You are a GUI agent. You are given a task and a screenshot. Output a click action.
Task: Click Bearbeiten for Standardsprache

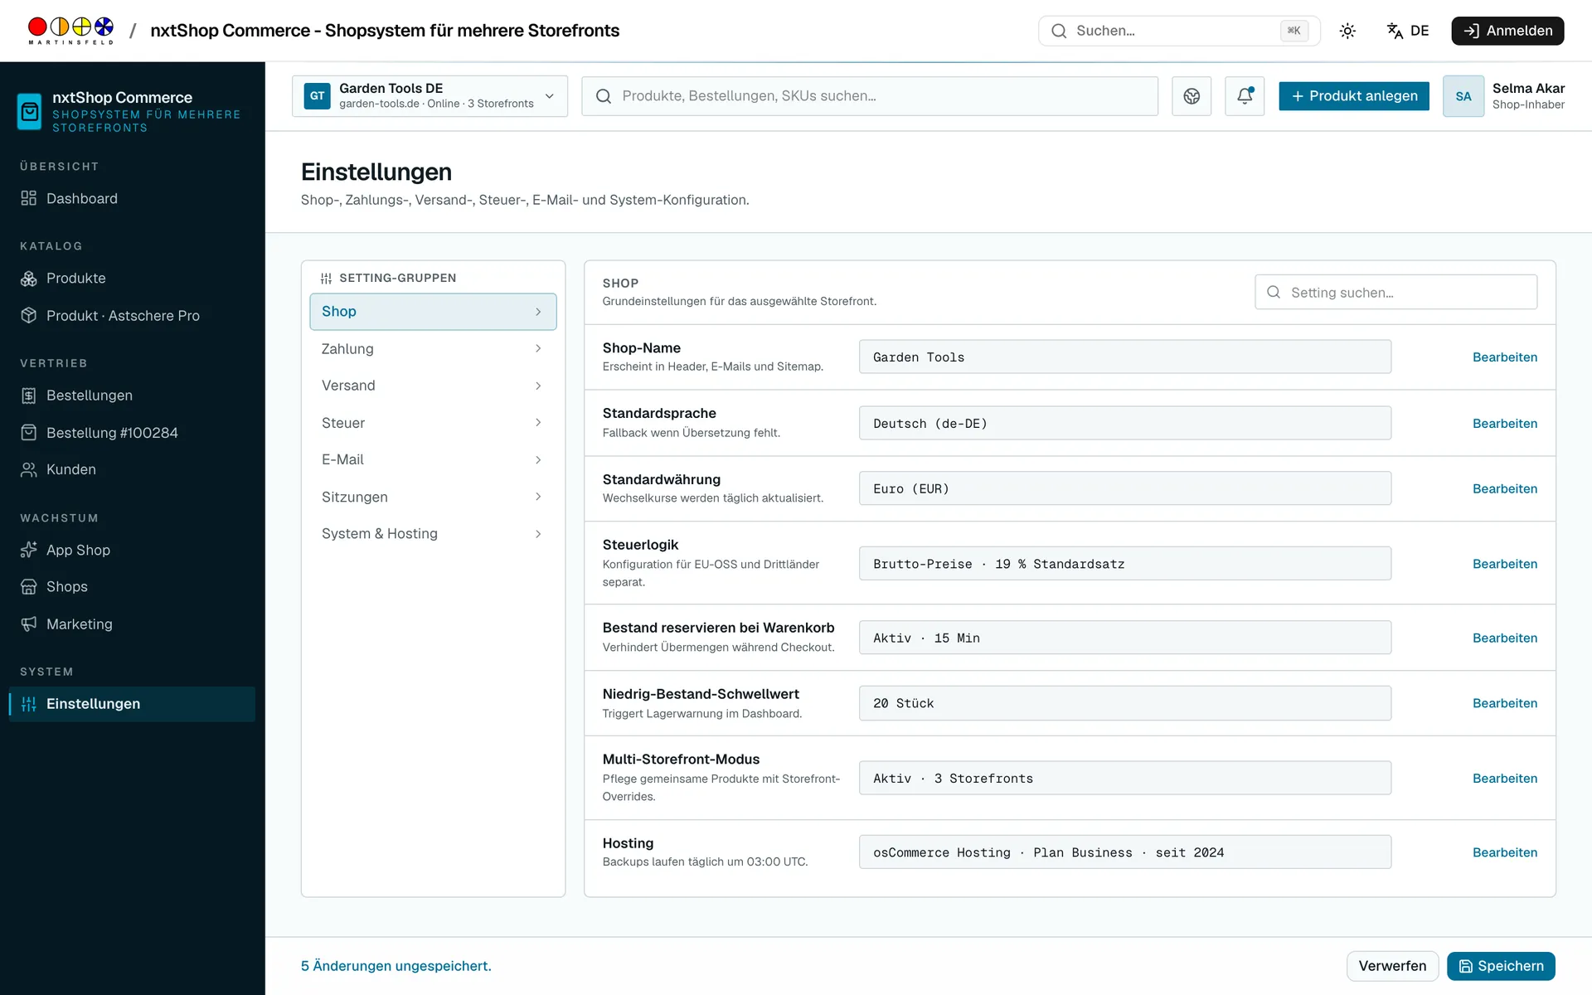pos(1504,424)
